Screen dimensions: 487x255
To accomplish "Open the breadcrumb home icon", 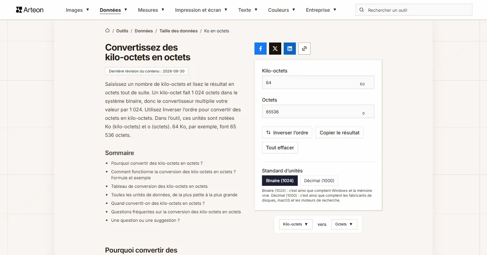I will click(108, 30).
